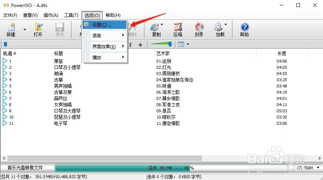323x180 pixels.
Task: Click the move track down arrow
Action: tap(140, 44)
